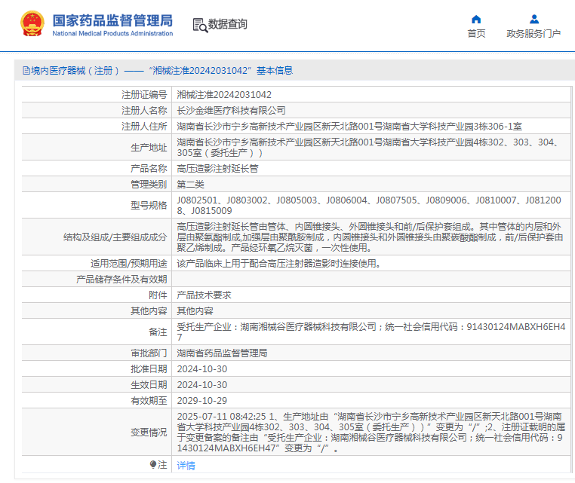575x483 pixels.
Task: Click the 产品储存条件及有效期 label
Action: click(121, 279)
